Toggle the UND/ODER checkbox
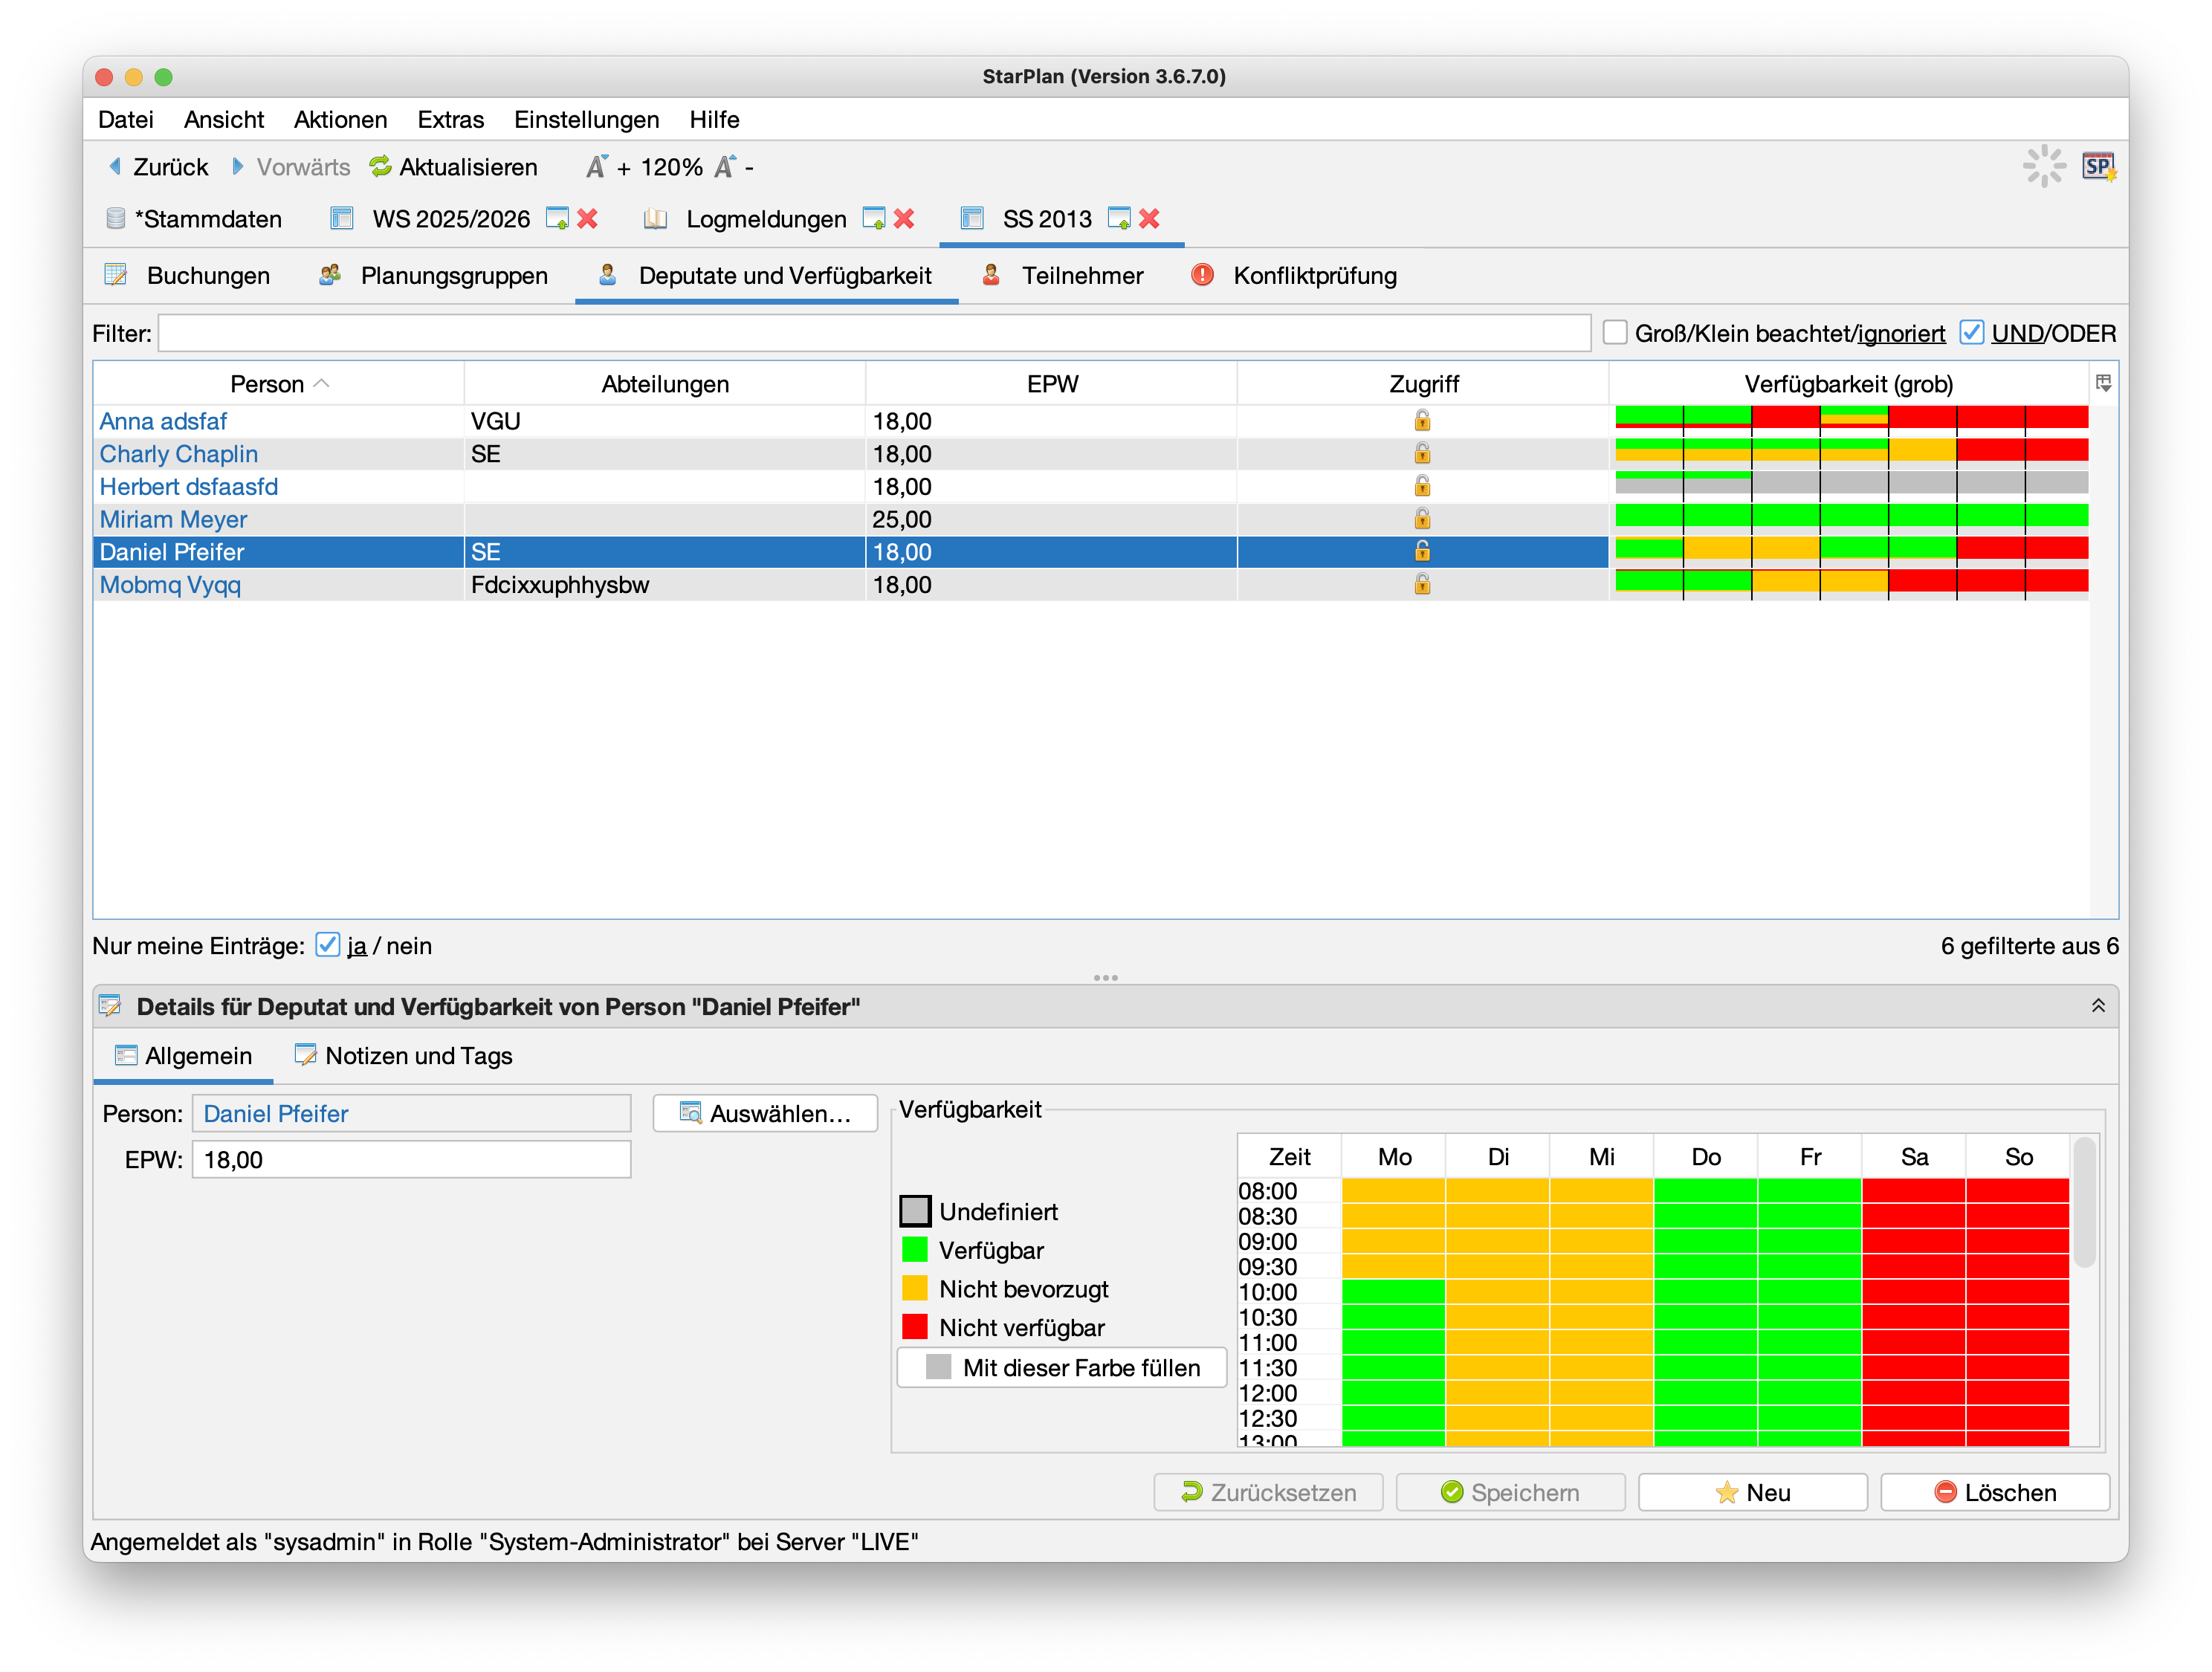Screen dimensions: 2212x1672 click(1971, 333)
